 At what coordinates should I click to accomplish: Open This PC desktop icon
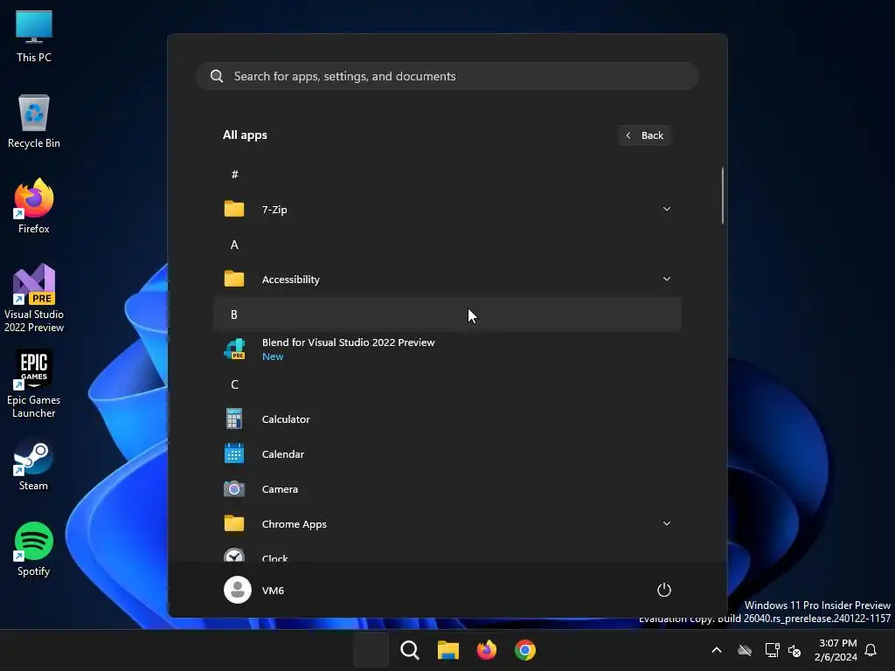point(34,37)
